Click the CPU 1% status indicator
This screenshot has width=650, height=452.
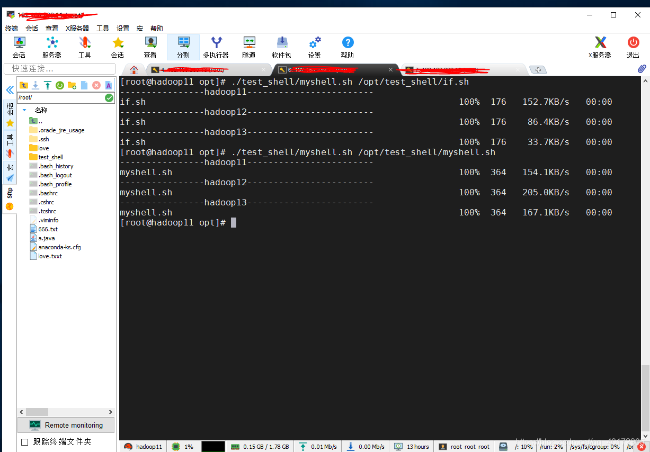[x=183, y=447]
